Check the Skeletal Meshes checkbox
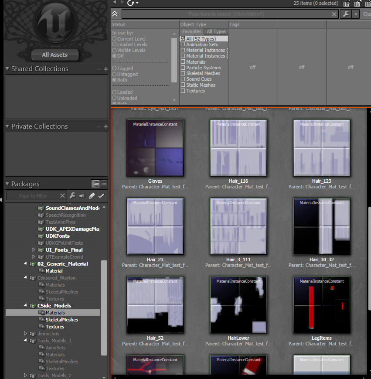Screen dimensions: 371x379 (183, 73)
